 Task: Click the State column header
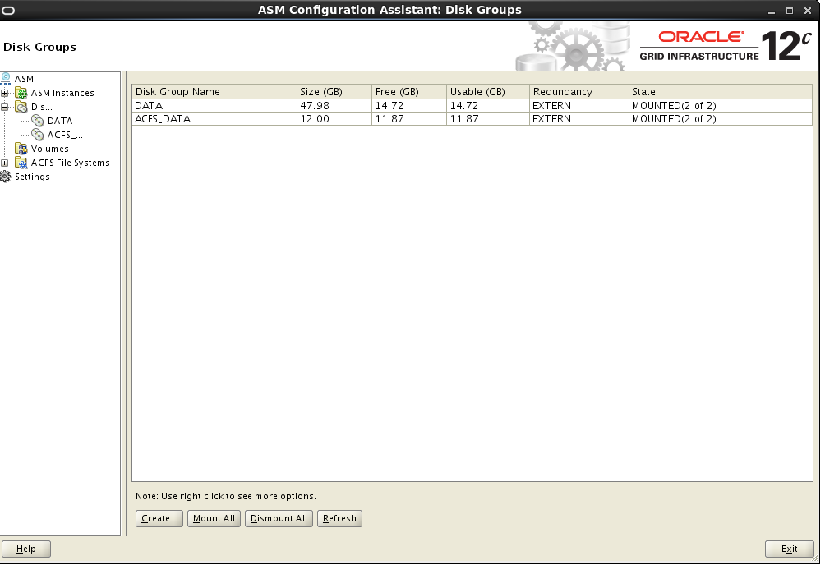pos(721,91)
